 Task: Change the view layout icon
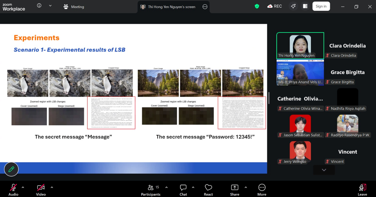(305, 6)
